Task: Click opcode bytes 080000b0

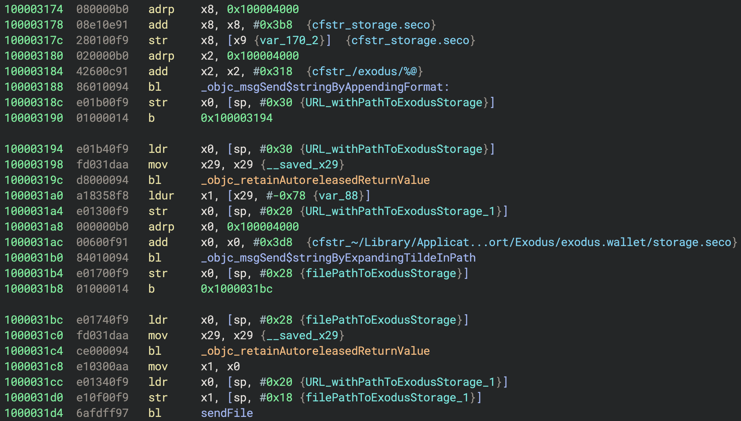Action: click(102, 9)
